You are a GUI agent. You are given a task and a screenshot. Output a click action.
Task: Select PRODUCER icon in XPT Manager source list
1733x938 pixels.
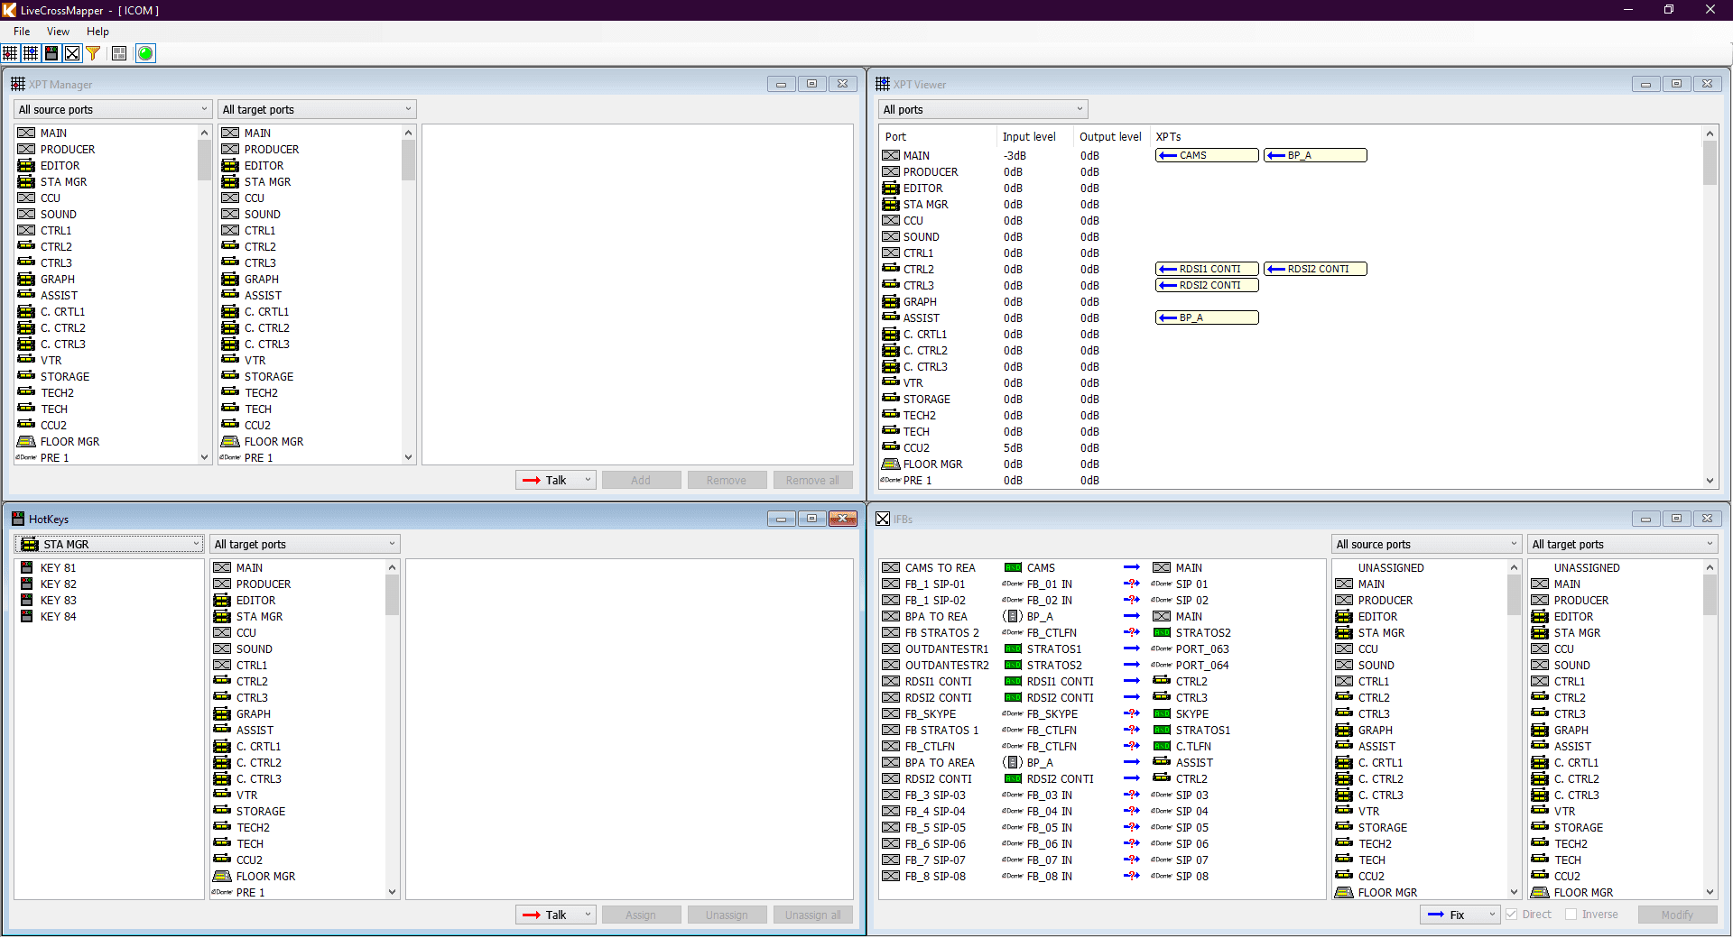click(x=26, y=149)
